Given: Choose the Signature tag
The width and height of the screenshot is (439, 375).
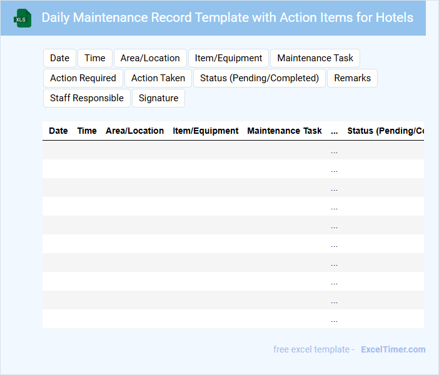Looking at the screenshot, I should point(158,98).
